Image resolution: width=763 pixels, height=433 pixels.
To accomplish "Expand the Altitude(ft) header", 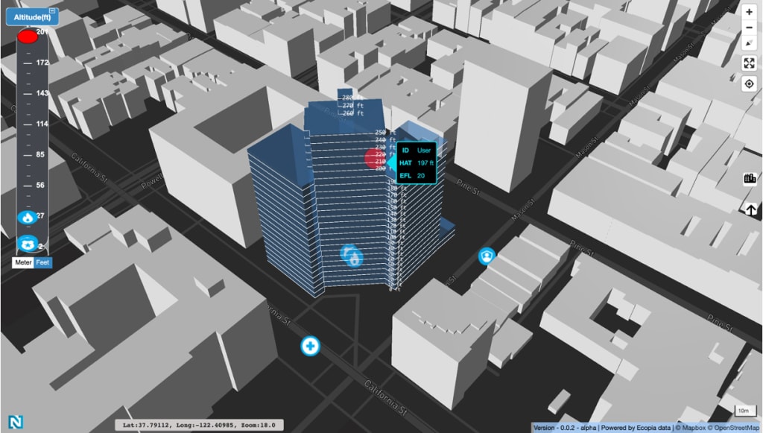I will pyautogui.click(x=31, y=16).
